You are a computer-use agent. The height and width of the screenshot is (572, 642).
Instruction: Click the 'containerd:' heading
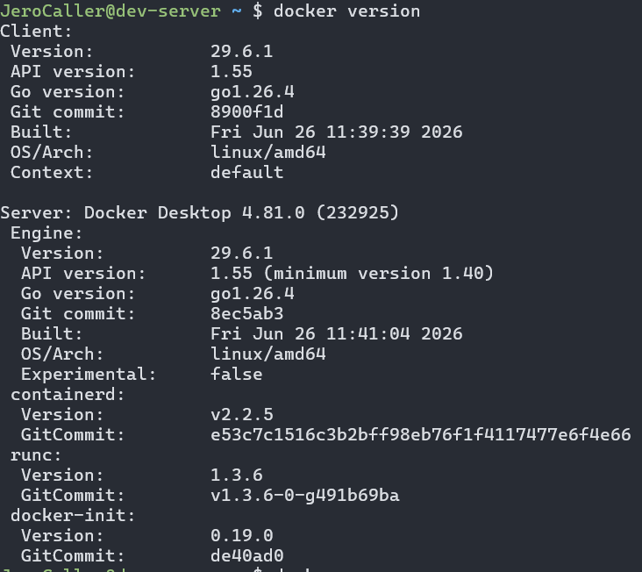tap(68, 394)
